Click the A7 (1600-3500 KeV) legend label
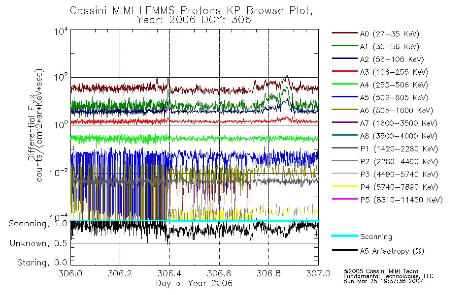468x295 pixels. 399,123
